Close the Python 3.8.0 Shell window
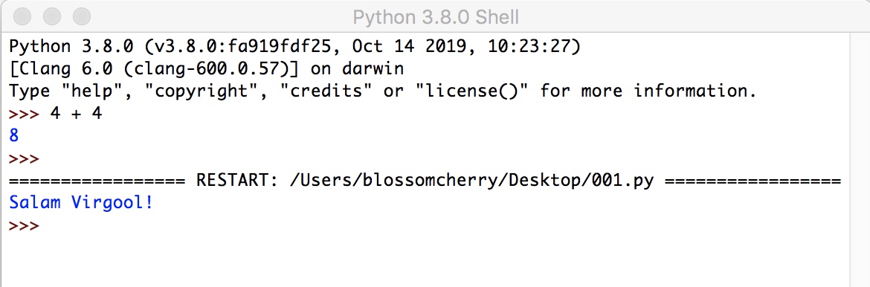 22,16
